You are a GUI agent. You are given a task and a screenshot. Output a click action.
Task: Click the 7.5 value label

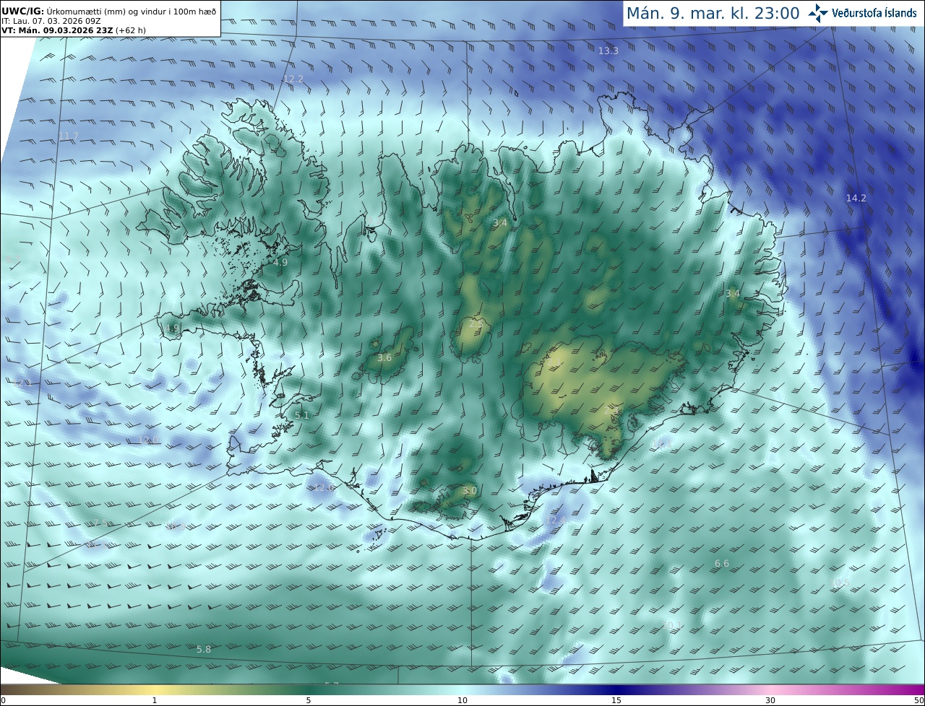(100, 523)
